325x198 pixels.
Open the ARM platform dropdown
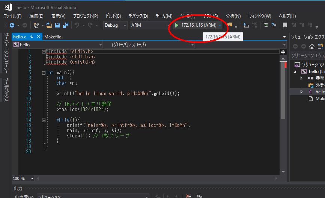(151, 25)
